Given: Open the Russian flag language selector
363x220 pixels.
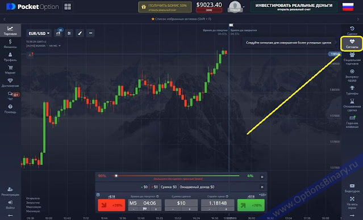Looking at the screenshot, I should (x=348, y=7).
